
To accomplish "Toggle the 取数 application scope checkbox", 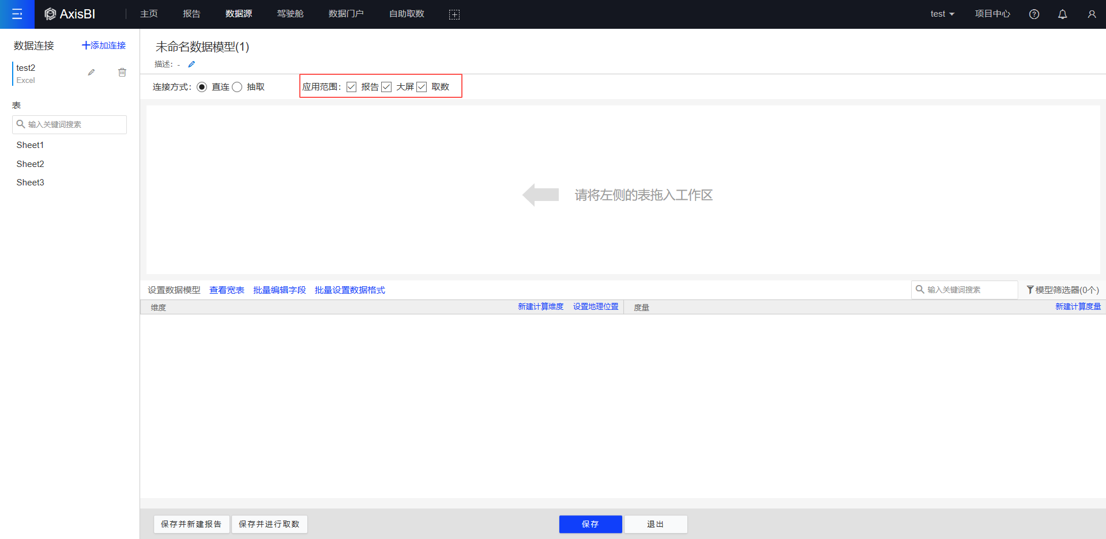I will pyautogui.click(x=422, y=87).
